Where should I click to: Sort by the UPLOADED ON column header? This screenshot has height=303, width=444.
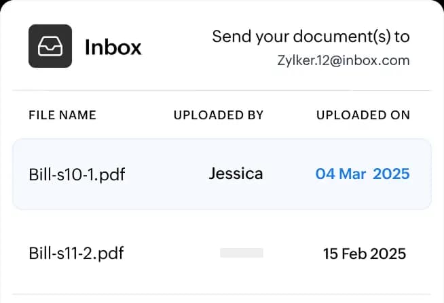tap(363, 115)
